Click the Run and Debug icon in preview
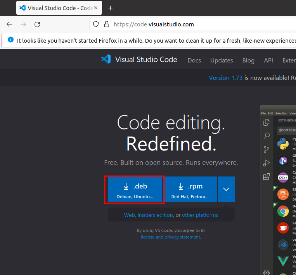Image resolution: width=296 pixels, height=275 pixels. [267, 163]
